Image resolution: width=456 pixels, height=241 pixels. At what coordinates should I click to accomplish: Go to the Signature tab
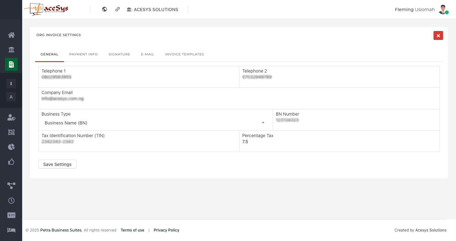click(119, 54)
